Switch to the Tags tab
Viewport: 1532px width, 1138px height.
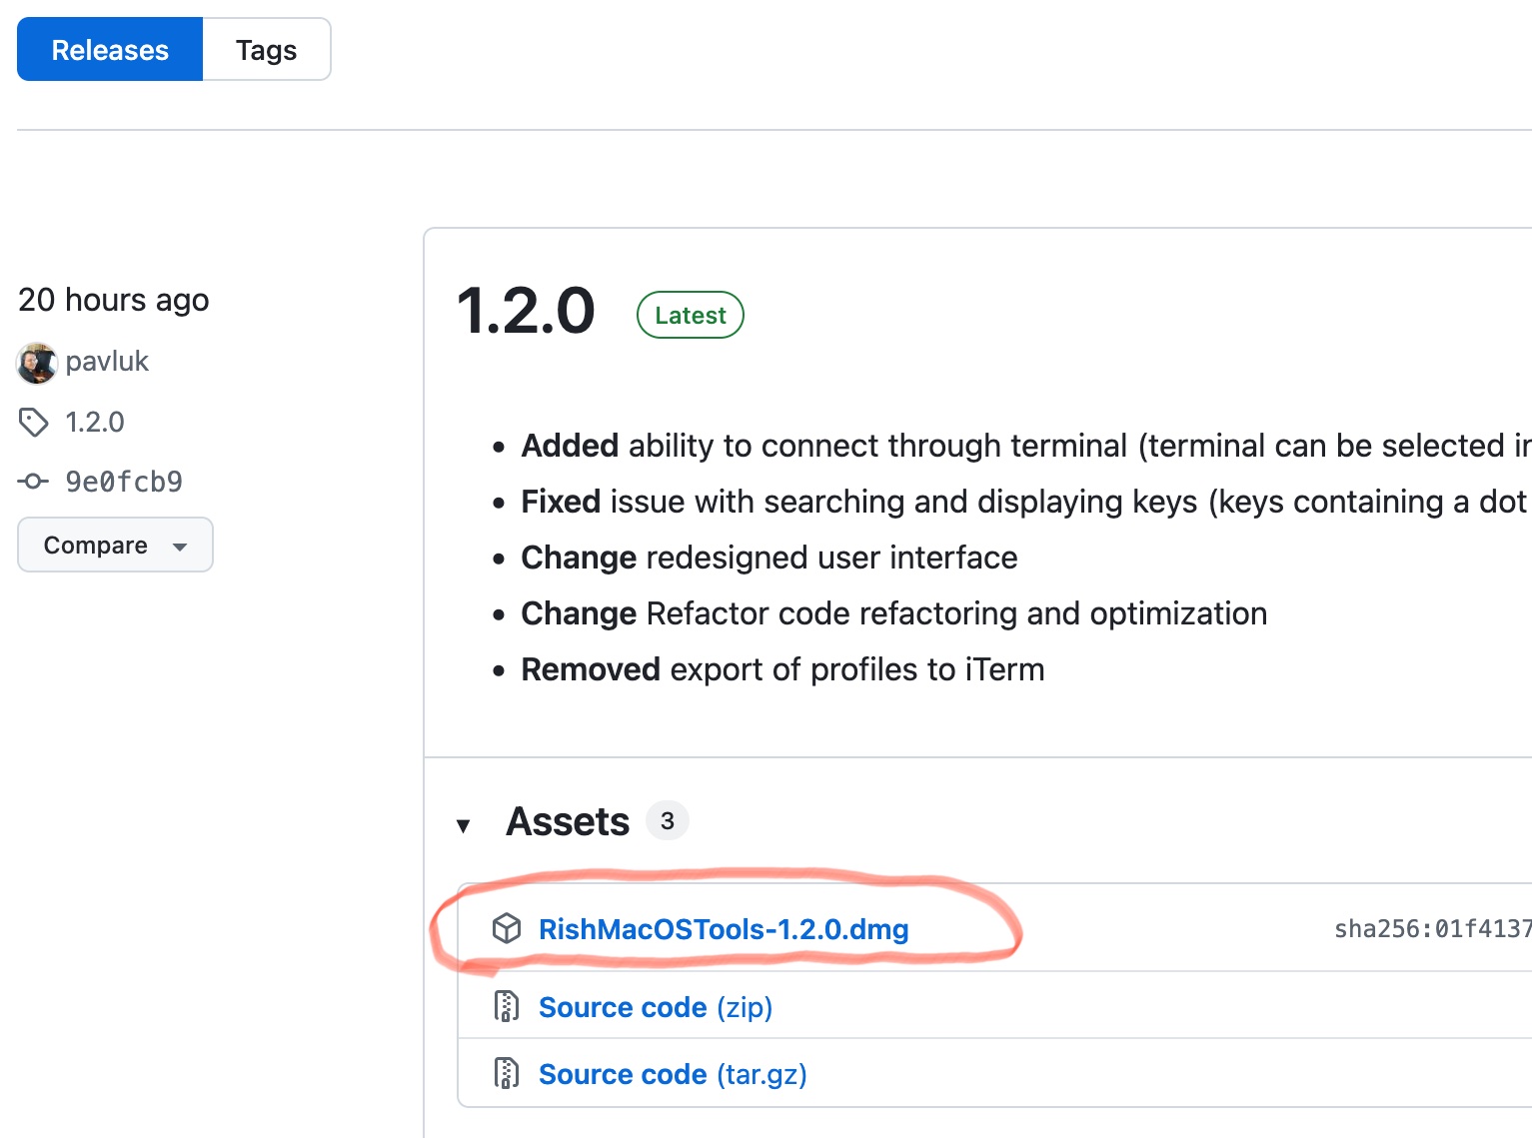pyautogui.click(x=266, y=50)
